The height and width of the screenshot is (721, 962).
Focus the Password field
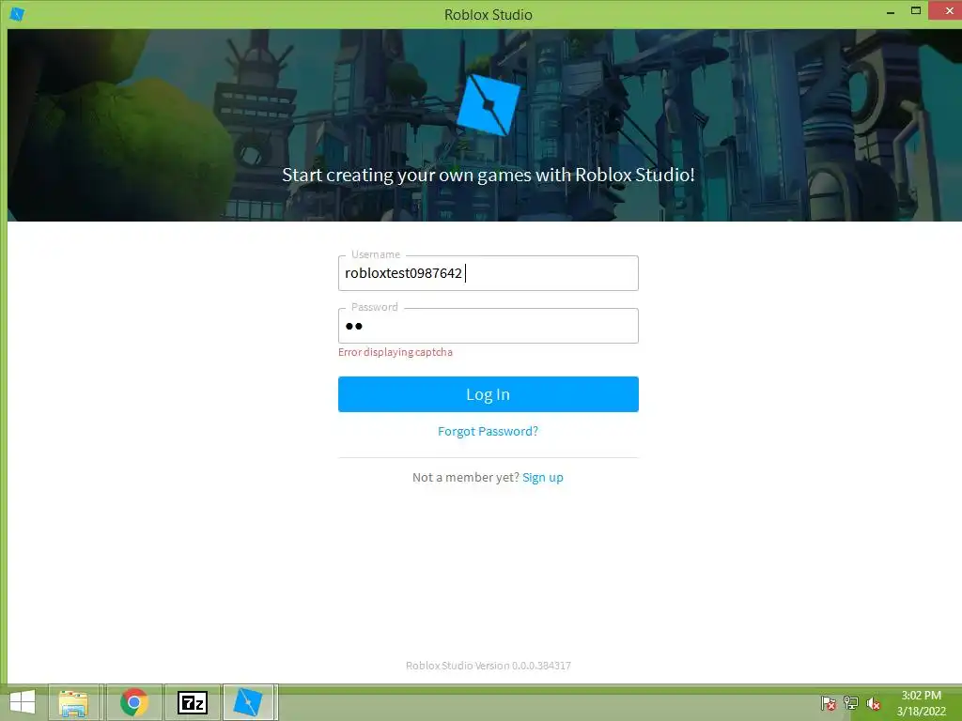coord(488,326)
